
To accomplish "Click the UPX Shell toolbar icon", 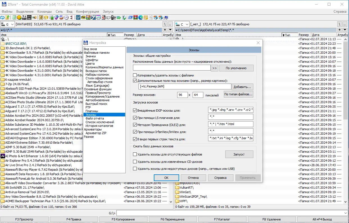I will (x=29, y=17).
